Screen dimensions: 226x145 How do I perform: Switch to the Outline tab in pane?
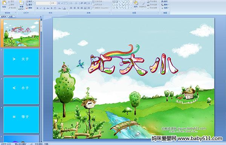click(x=11, y=17)
